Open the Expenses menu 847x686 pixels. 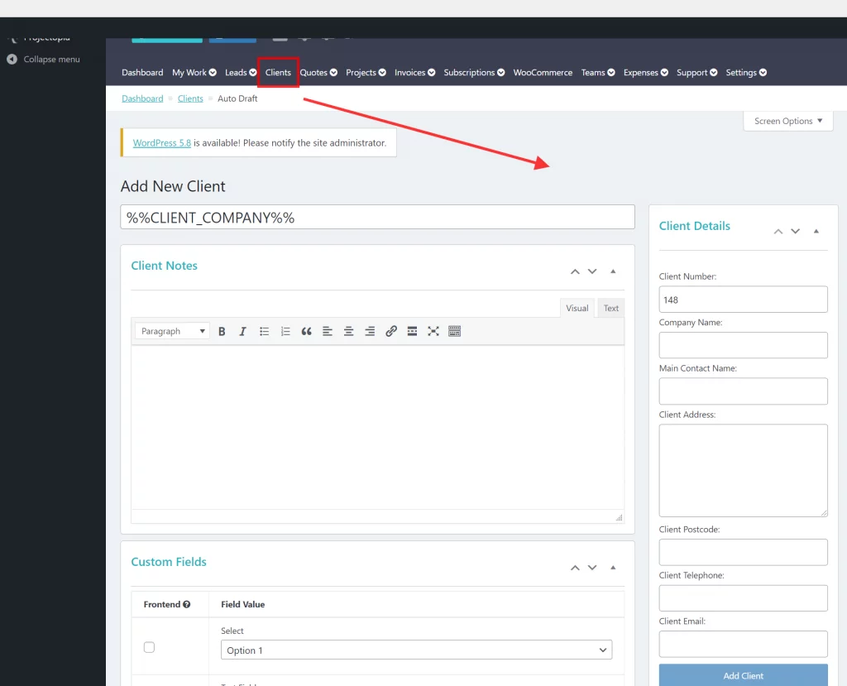tap(645, 73)
